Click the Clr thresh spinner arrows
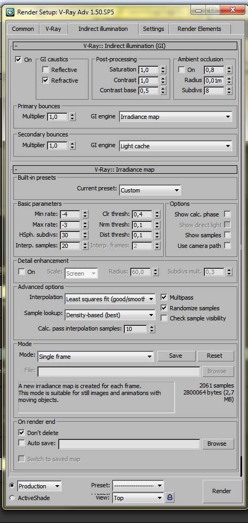The image size is (248, 523). (x=157, y=214)
